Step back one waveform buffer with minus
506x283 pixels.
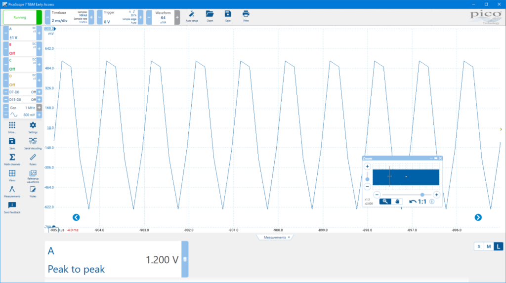click(x=149, y=17)
